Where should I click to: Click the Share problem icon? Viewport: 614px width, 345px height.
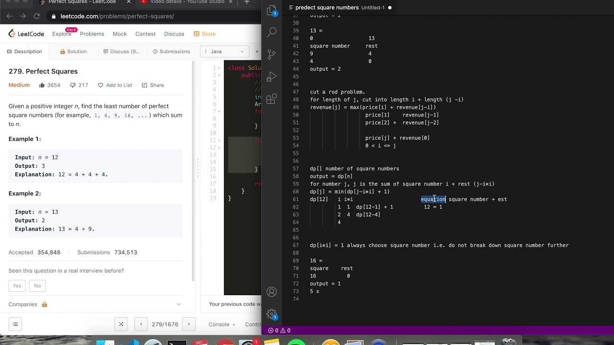click(x=144, y=85)
